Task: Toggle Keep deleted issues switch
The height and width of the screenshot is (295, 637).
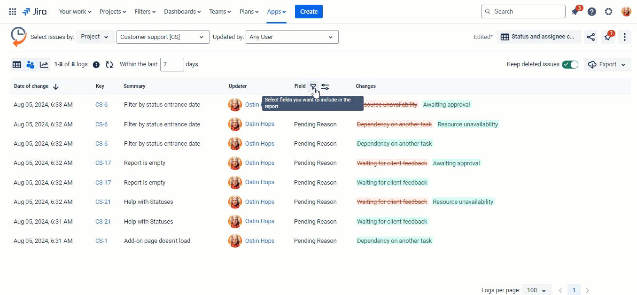Action: pos(570,65)
